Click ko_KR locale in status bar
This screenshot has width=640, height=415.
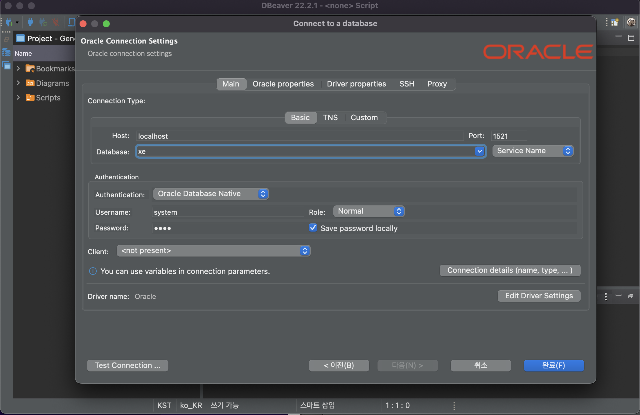point(191,405)
